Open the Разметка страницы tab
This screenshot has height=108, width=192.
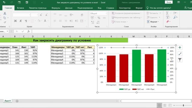coord(38,8)
